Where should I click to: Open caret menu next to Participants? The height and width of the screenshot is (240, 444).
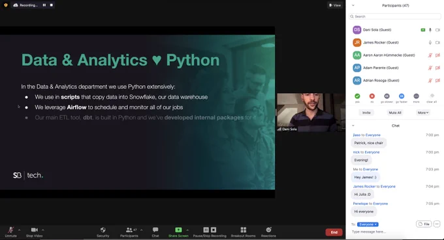(141, 230)
